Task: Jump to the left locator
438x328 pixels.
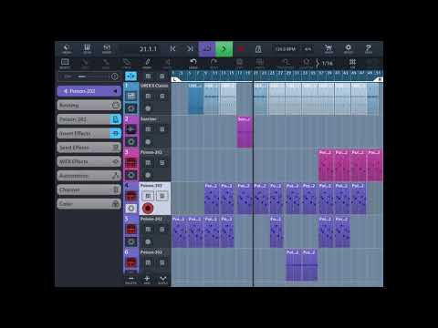Action: (172, 49)
